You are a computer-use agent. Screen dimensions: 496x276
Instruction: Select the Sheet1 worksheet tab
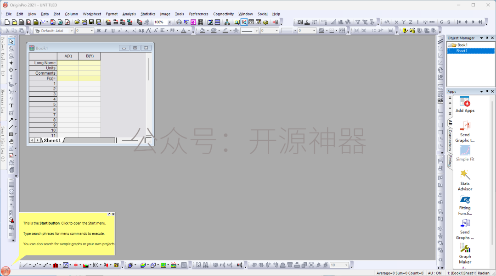[52, 141]
